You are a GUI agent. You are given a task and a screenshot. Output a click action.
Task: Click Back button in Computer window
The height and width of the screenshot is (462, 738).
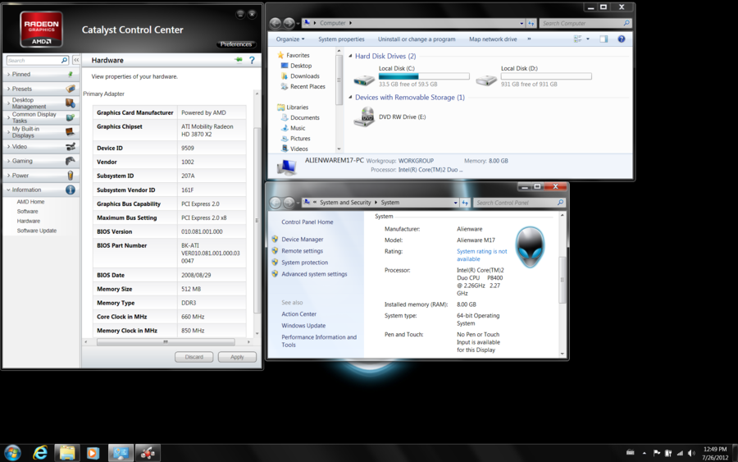[276, 23]
